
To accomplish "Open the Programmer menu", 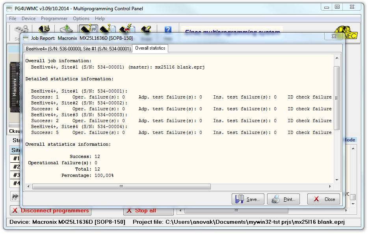I will tap(54, 18).
